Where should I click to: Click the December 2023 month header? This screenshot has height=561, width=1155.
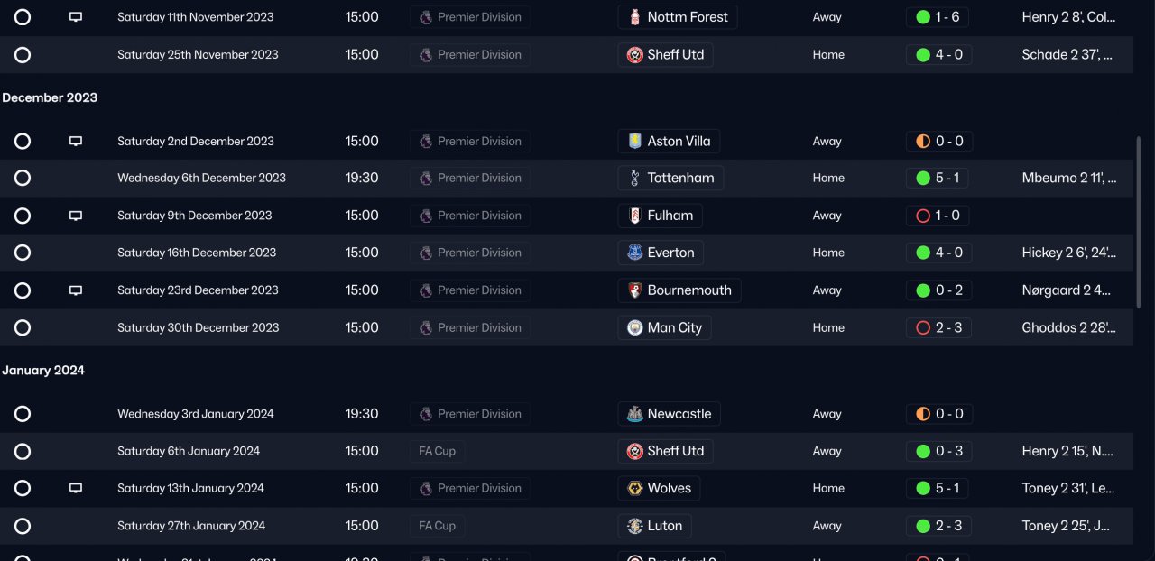point(50,97)
